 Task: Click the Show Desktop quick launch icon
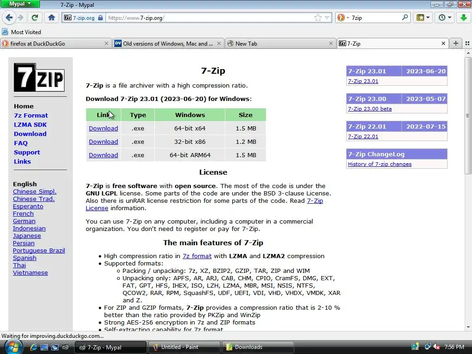pos(44,347)
